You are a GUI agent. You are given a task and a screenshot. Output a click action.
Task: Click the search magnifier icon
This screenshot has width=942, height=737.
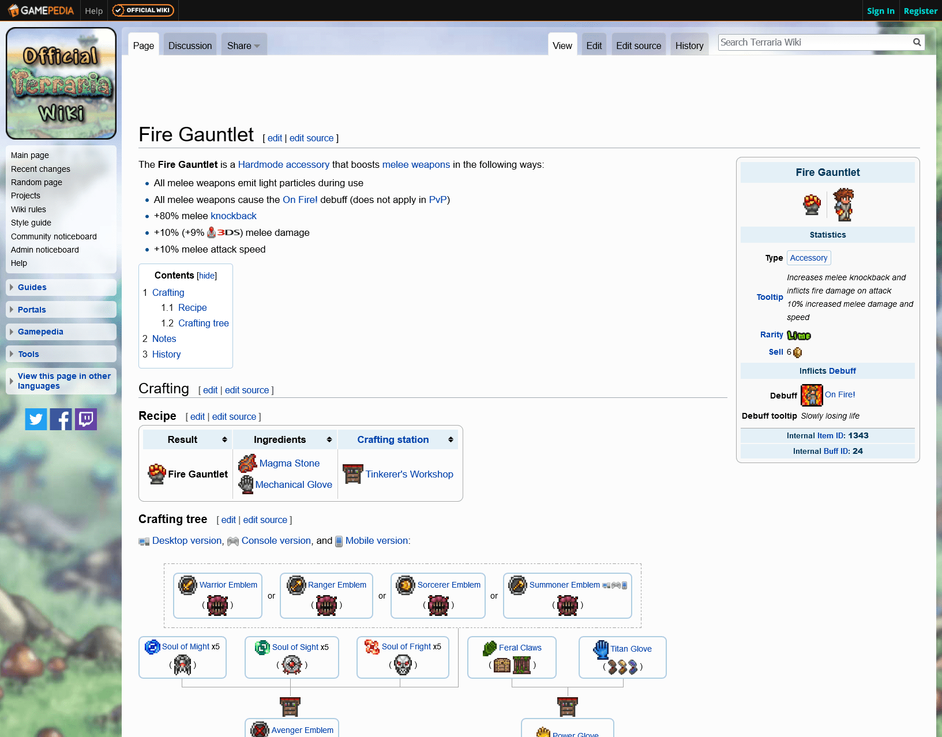click(917, 42)
